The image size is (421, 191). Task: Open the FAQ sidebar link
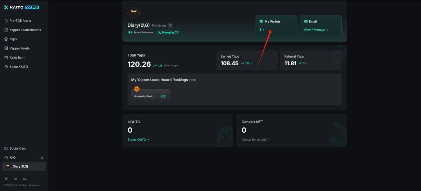[24, 158]
